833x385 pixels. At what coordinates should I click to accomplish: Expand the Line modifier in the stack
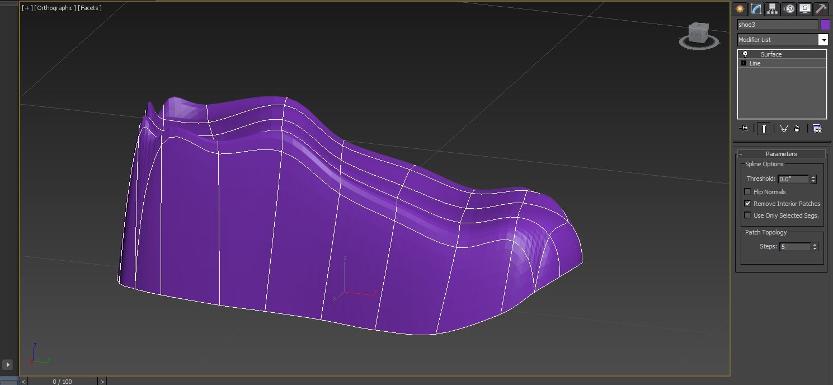pyautogui.click(x=743, y=63)
